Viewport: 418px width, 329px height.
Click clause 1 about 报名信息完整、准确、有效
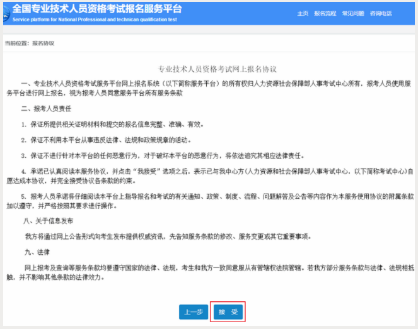(x=112, y=124)
